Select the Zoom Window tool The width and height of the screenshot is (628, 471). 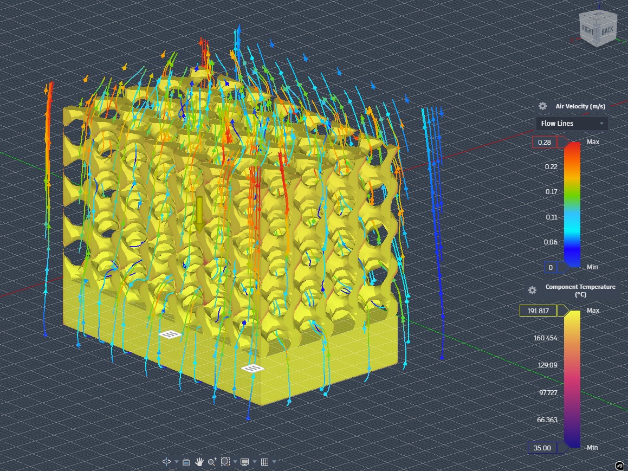(x=225, y=462)
